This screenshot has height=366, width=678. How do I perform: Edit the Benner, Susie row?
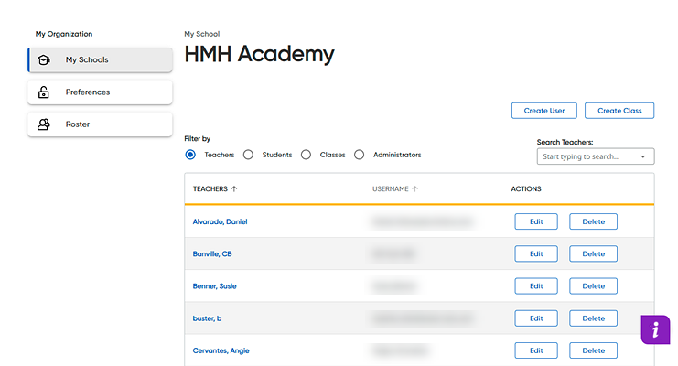(536, 286)
